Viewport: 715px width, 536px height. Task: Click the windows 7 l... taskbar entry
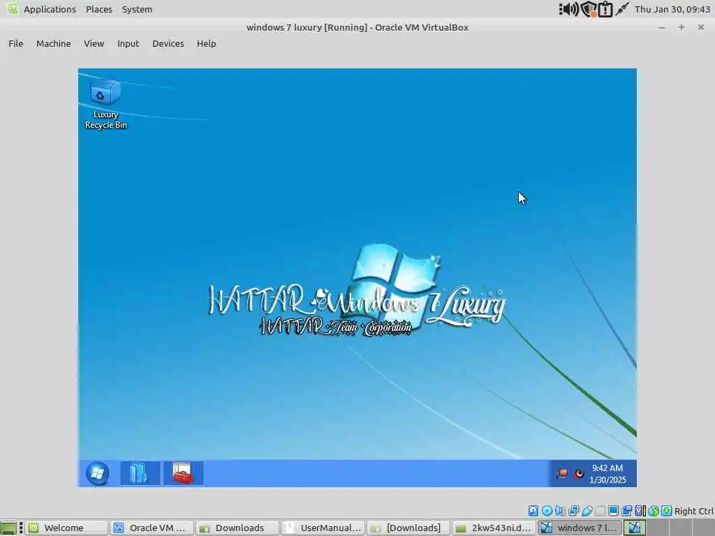coord(580,528)
